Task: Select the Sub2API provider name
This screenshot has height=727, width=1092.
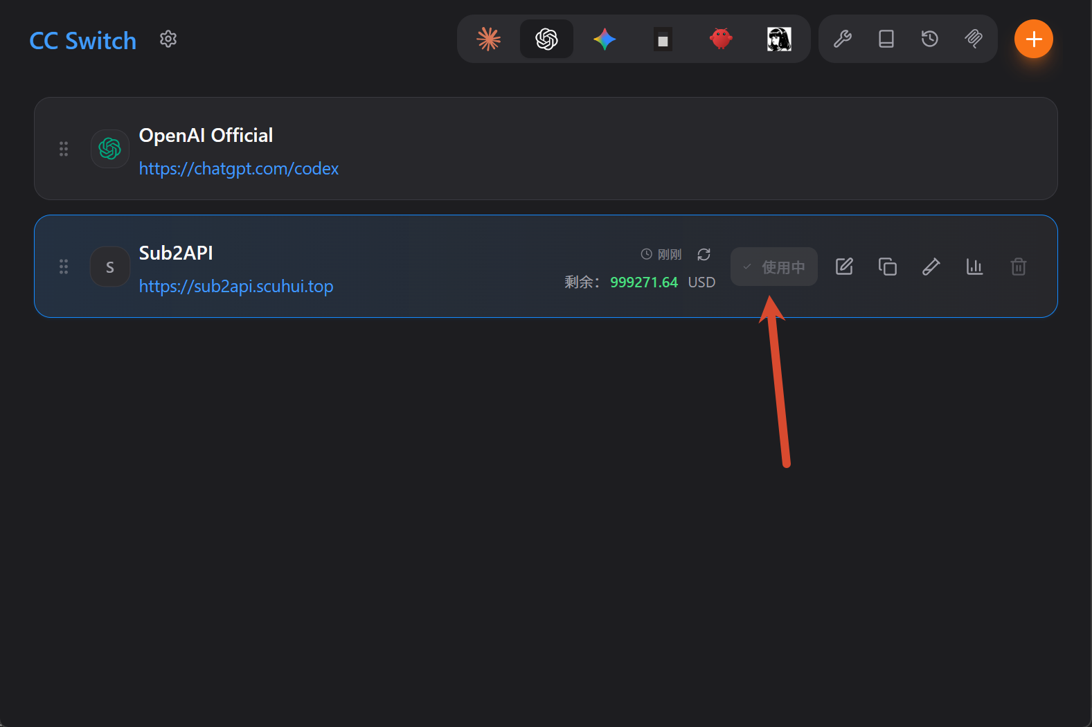Action: tap(176, 253)
